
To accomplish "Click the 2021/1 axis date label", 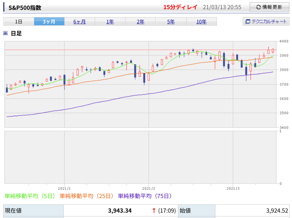I will coord(64,189).
